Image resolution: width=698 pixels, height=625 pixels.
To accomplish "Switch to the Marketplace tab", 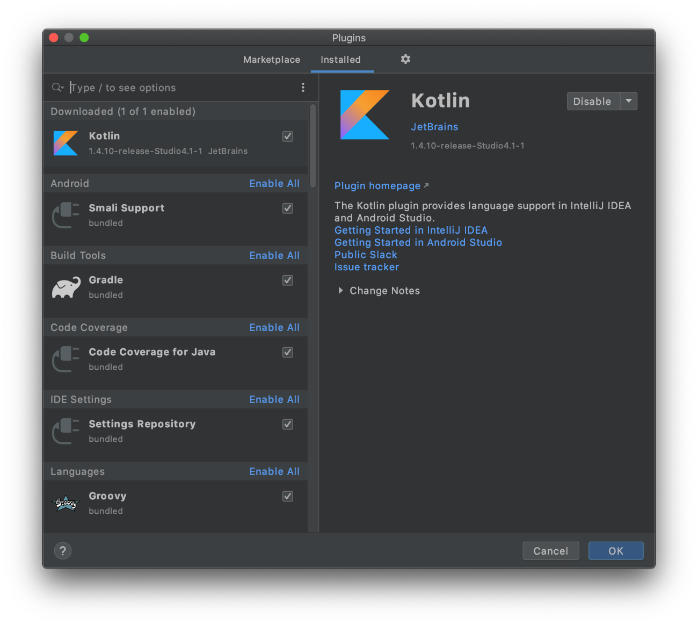I will point(272,60).
